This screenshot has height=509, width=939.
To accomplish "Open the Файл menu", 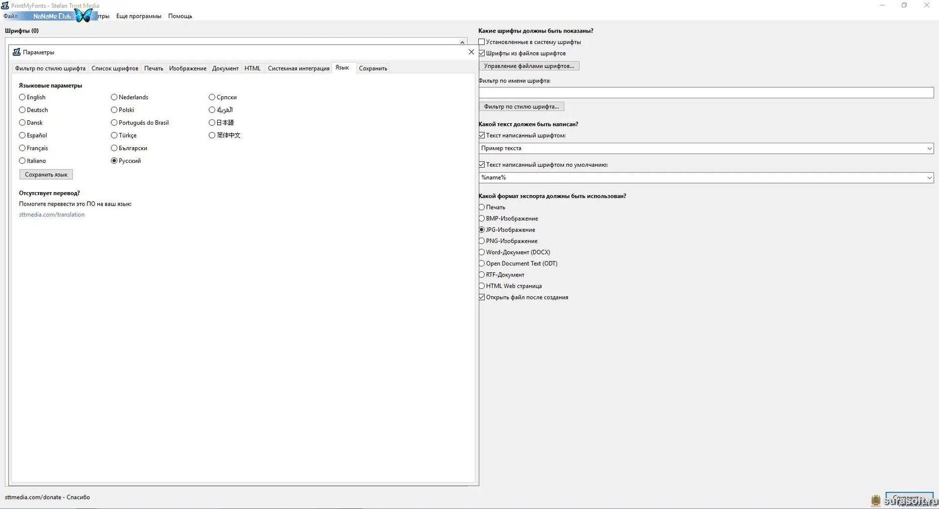I will coord(10,16).
